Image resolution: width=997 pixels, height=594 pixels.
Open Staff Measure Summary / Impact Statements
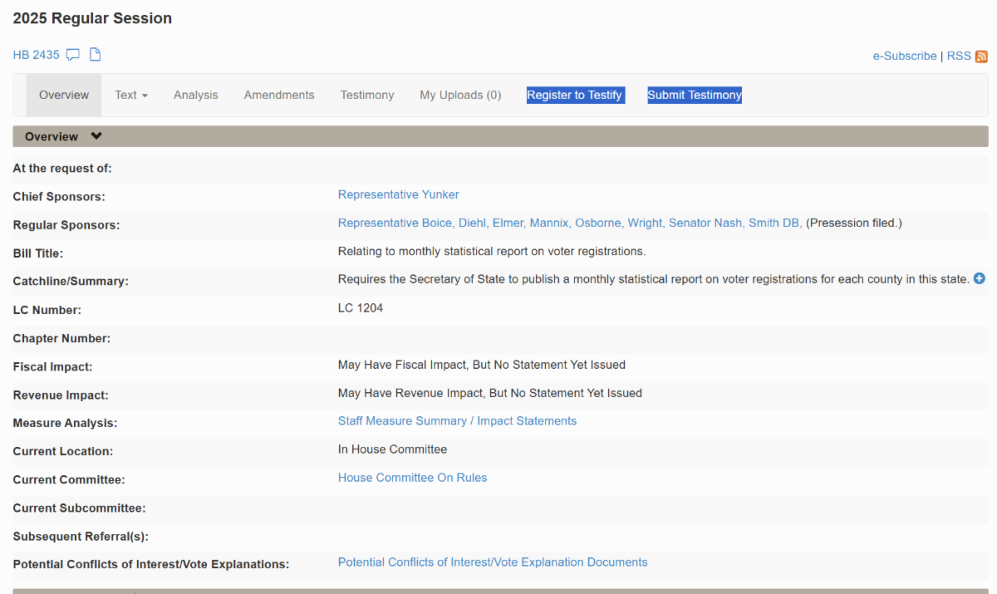pyautogui.click(x=457, y=421)
